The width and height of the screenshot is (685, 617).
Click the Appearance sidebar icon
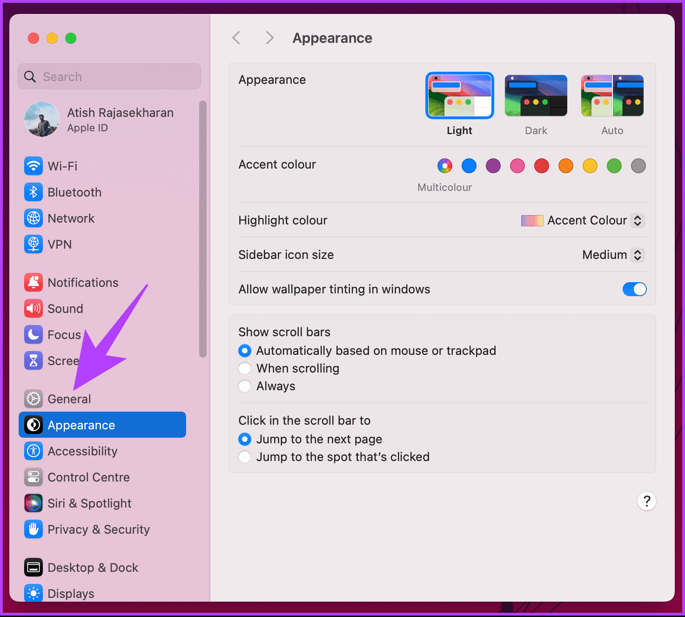click(34, 425)
